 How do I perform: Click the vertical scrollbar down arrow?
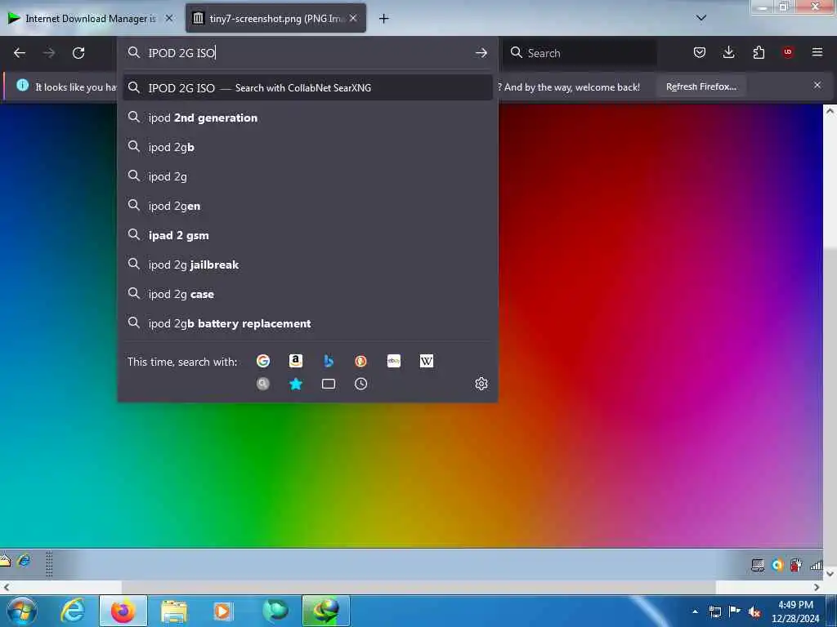830,574
